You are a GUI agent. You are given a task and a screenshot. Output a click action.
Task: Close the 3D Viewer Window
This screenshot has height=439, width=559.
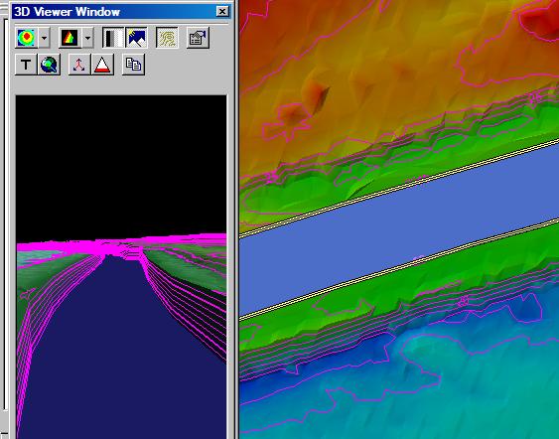[x=222, y=11]
